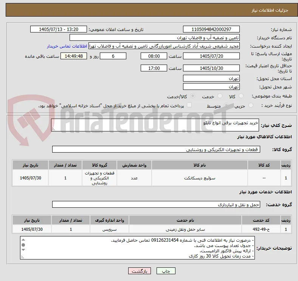Screen dimensions: 298x281
Task: Click the buyer notes text area
Action: click(x=137, y=248)
